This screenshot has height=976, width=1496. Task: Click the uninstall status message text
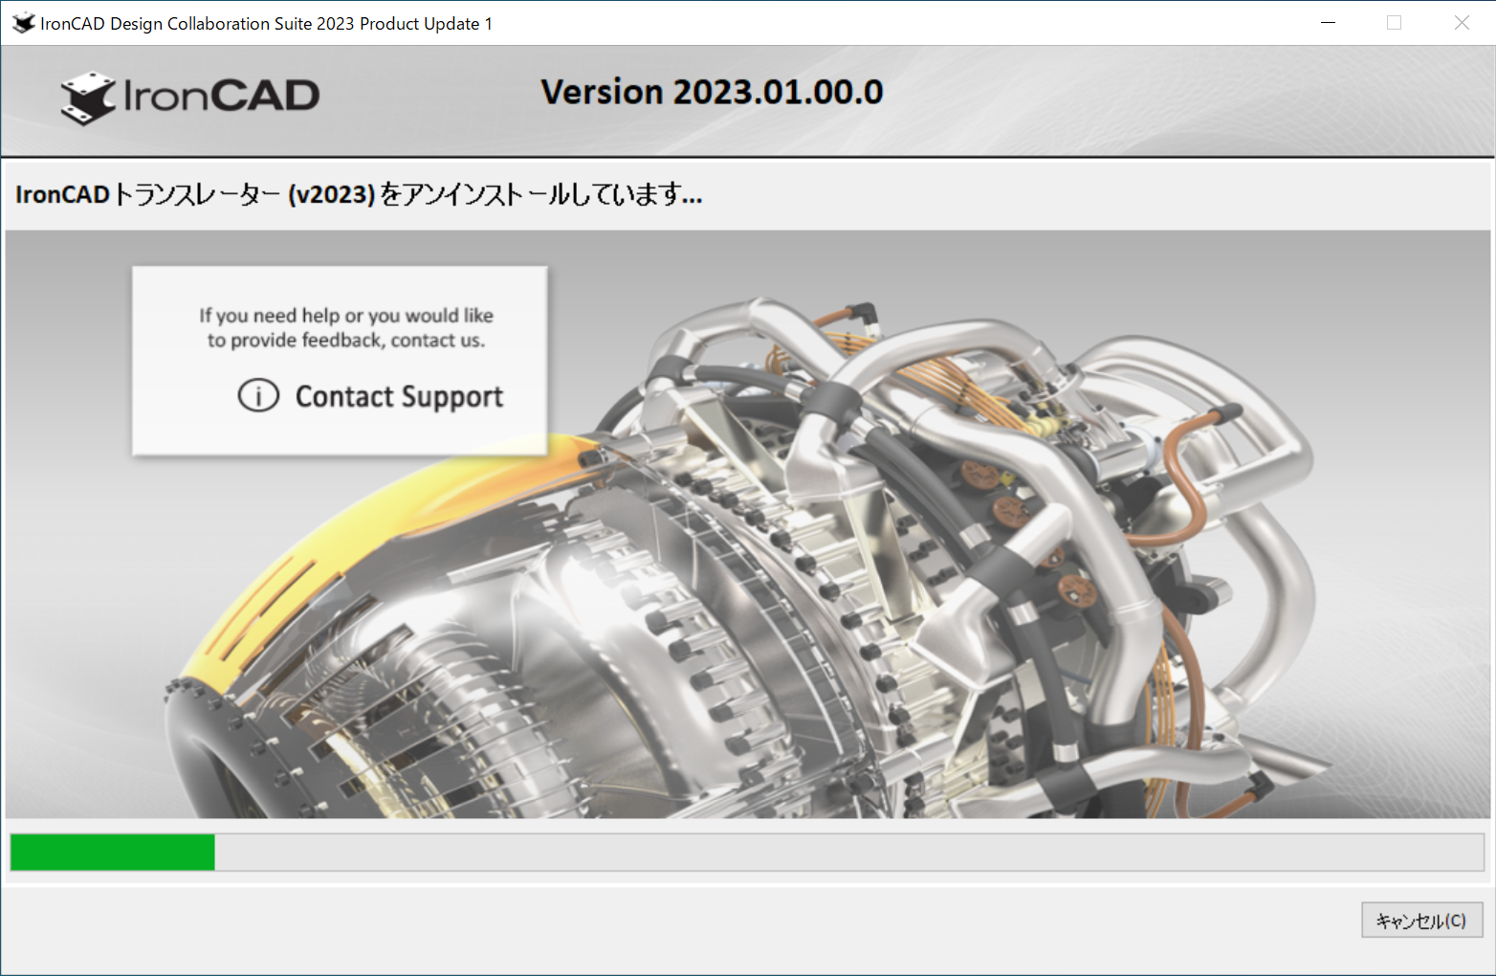coord(359,195)
